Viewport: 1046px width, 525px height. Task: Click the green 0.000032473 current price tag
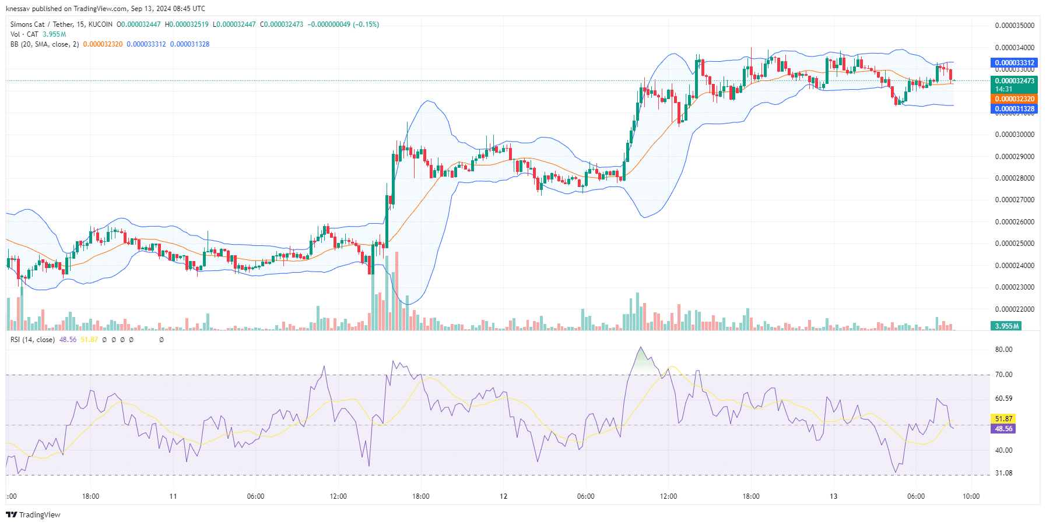pyautogui.click(x=1014, y=81)
